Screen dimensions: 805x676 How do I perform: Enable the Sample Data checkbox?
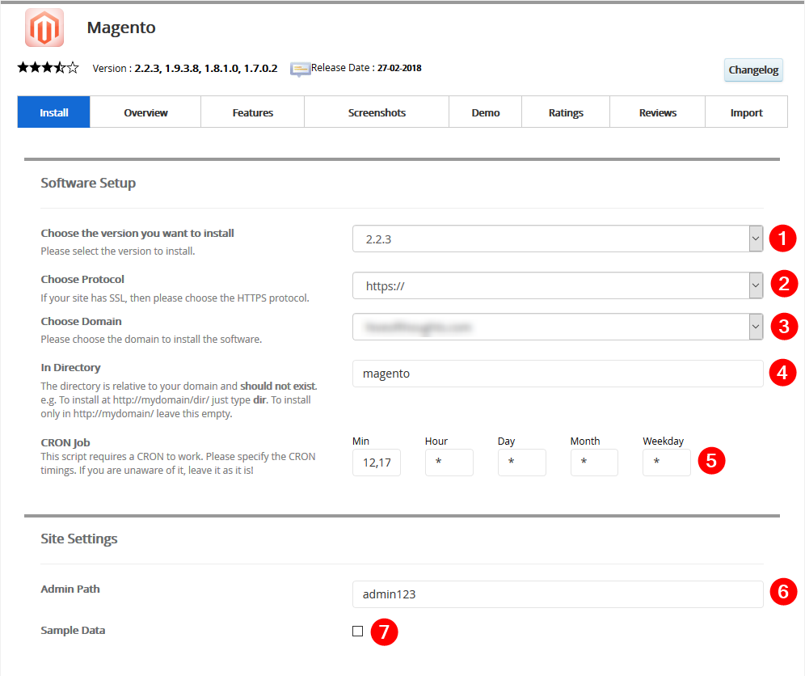click(358, 631)
